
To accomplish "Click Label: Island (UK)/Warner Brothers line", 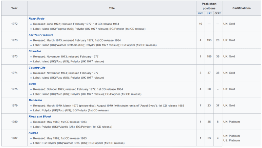I will pos(95,45).
